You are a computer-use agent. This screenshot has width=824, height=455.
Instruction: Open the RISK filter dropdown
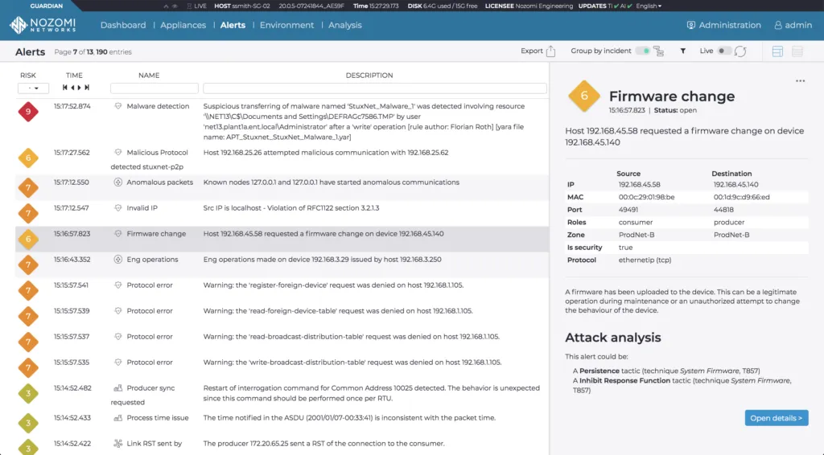33,88
